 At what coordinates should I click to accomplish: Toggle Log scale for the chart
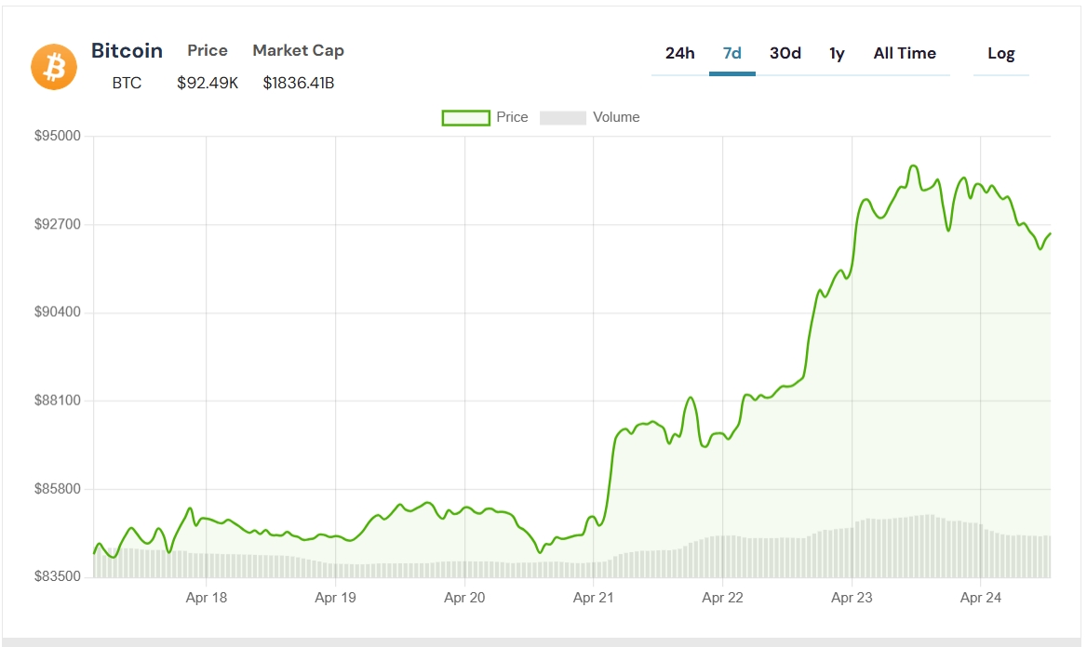click(1001, 53)
